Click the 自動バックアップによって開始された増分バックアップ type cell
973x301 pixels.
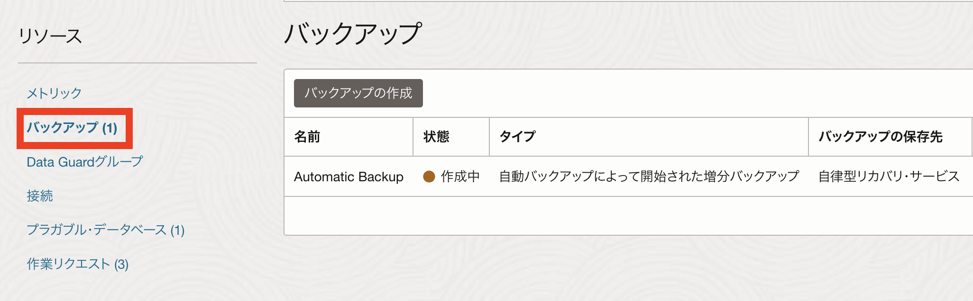649,177
